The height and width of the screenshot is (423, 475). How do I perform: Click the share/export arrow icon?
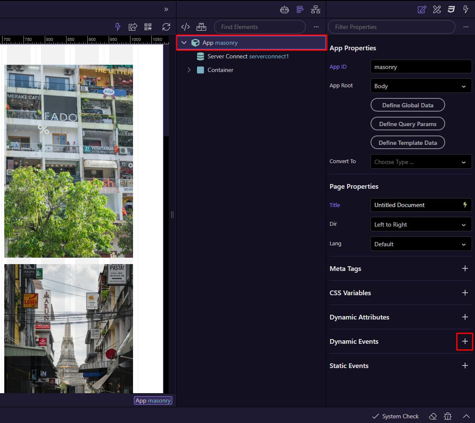coord(133,27)
